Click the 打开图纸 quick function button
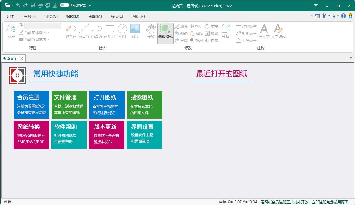The image size is (355, 205). (106, 104)
